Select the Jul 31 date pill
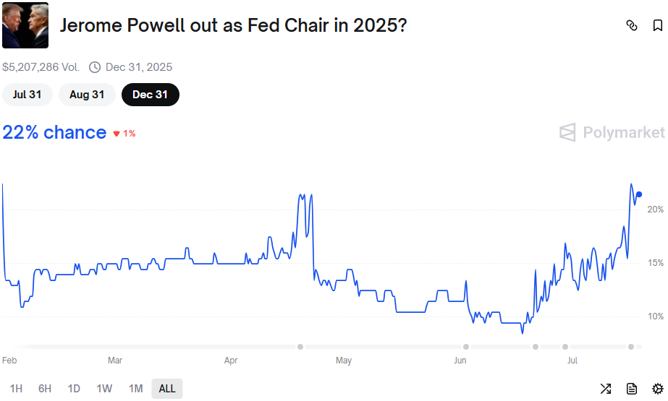 tap(27, 95)
